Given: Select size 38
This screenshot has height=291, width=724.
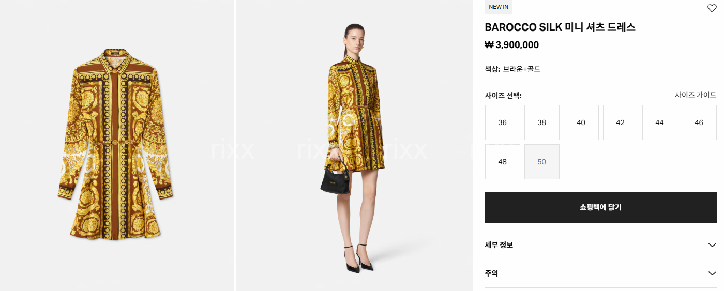Looking at the screenshot, I should tap(542, 122).
